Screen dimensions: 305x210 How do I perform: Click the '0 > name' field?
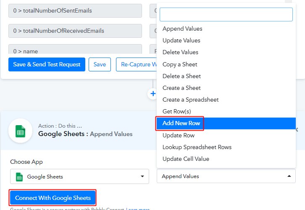(75, 50)
